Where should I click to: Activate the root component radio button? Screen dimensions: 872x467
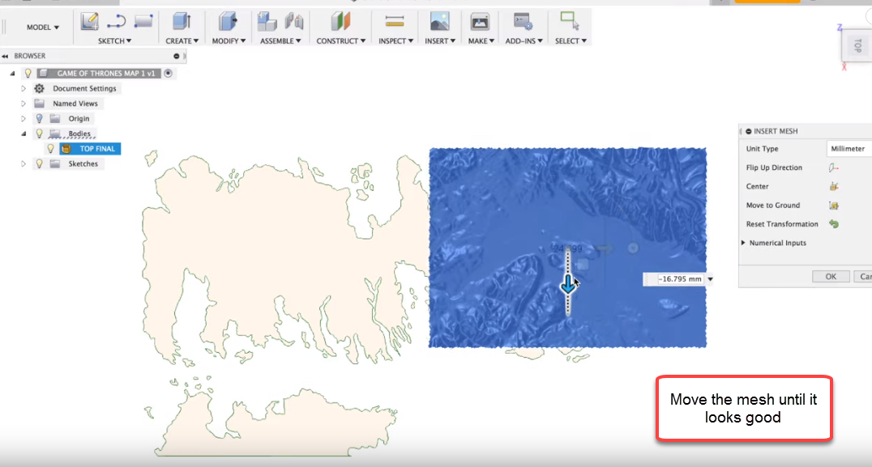[x=168, y=74]
